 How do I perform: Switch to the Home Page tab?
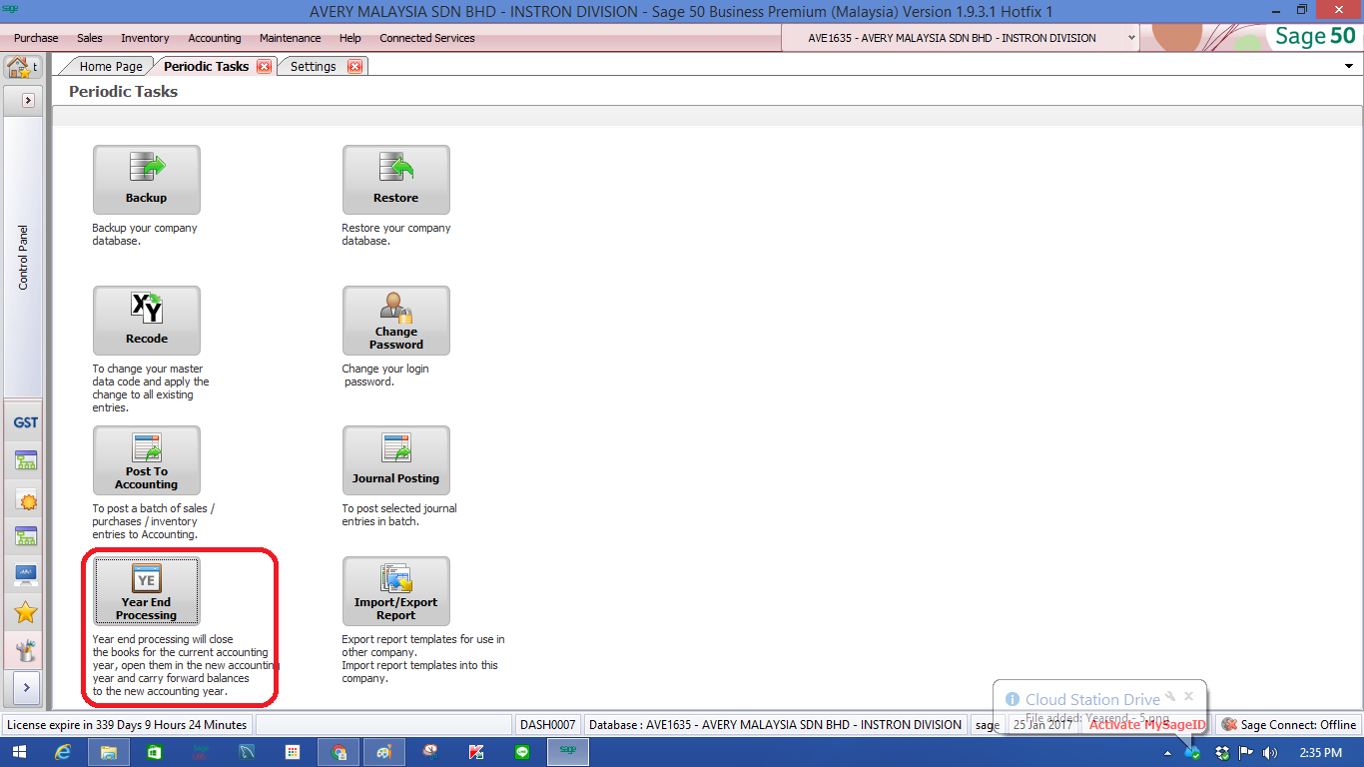[x=111, y=67]
